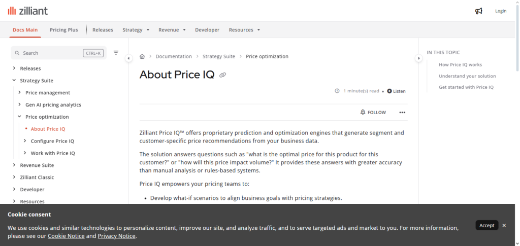
Task: Open the Zilliant logo home link
Action: coord(28,11)
